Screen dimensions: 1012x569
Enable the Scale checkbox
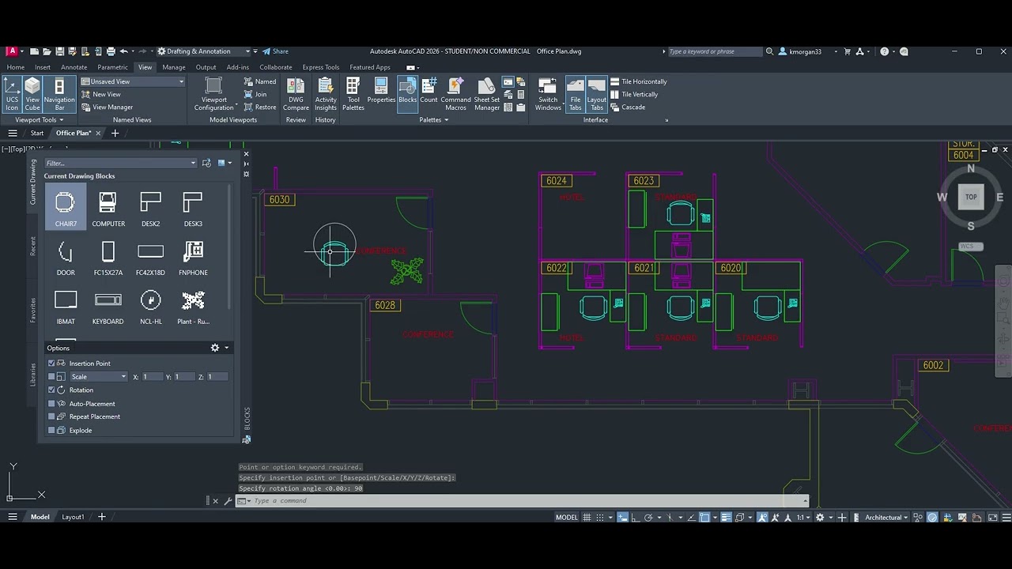click(x=51, y=377)
